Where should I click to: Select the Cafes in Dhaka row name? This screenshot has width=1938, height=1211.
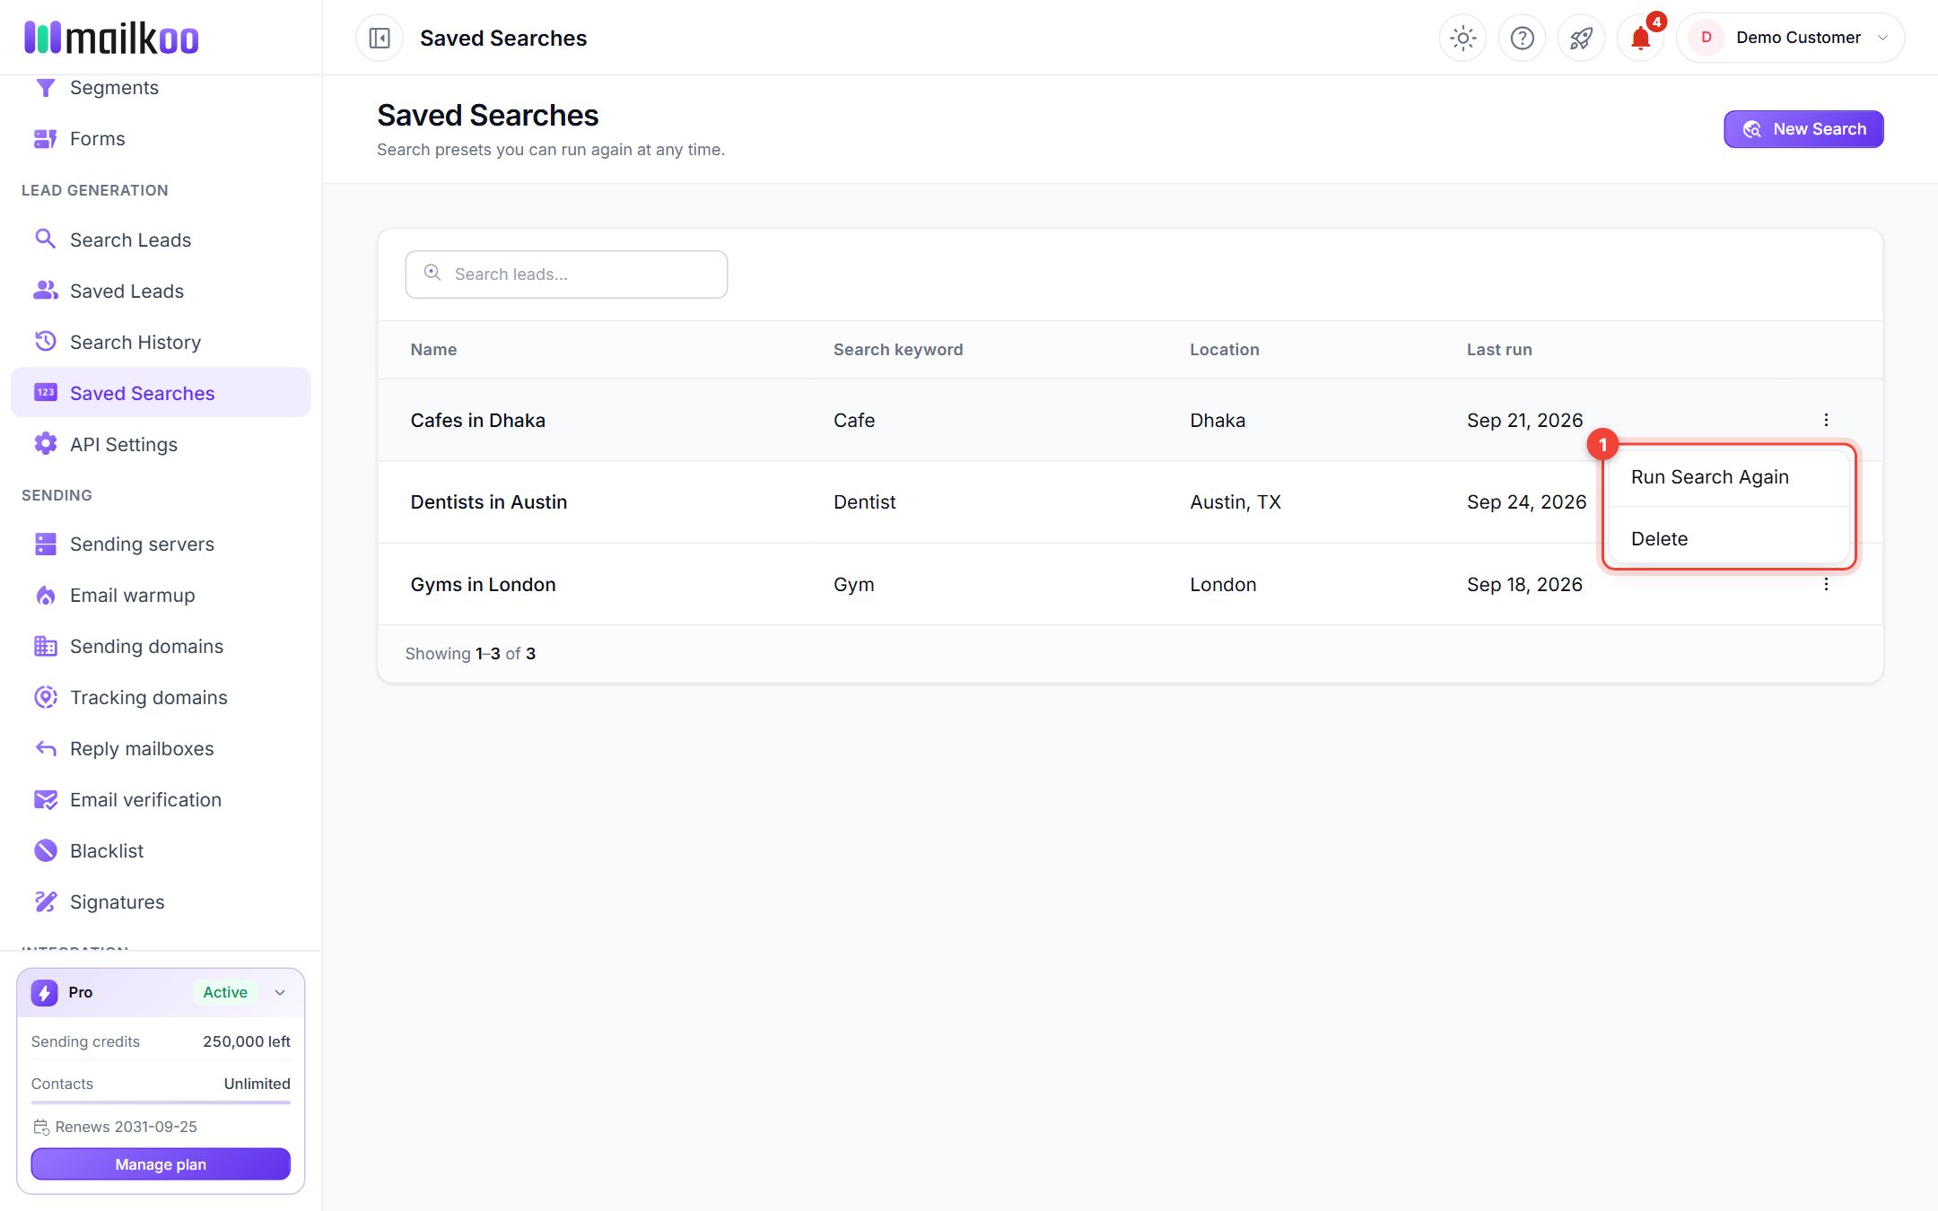pyautogui.click(x=477, y=421)
